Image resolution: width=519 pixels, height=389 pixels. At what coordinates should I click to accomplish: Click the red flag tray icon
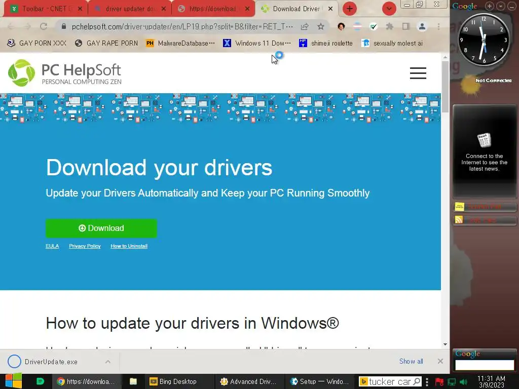click(x=439, y=382)
